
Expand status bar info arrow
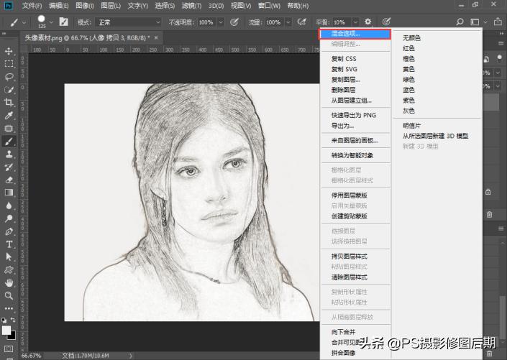pyautogui.click(x=131, y=356)
